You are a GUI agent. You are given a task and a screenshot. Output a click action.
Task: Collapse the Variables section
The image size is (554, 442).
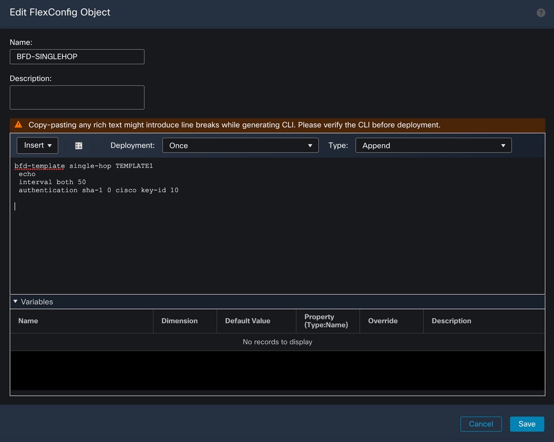click(15, 302)
